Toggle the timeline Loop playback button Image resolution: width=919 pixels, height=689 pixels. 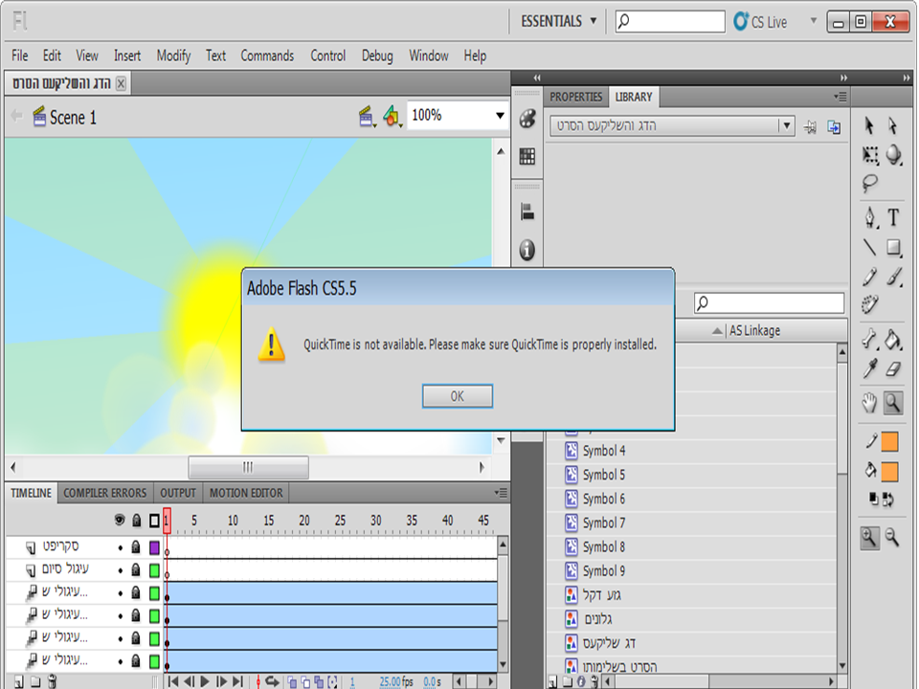point(272,681)
